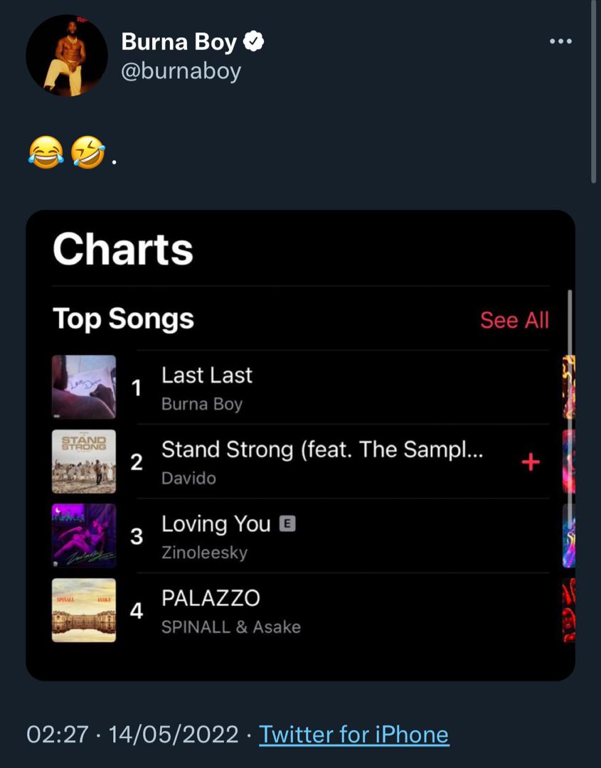Open the Twitter for iPhone link
The height and width of the screenshot is (768, 601).
(x=353, y=735)
